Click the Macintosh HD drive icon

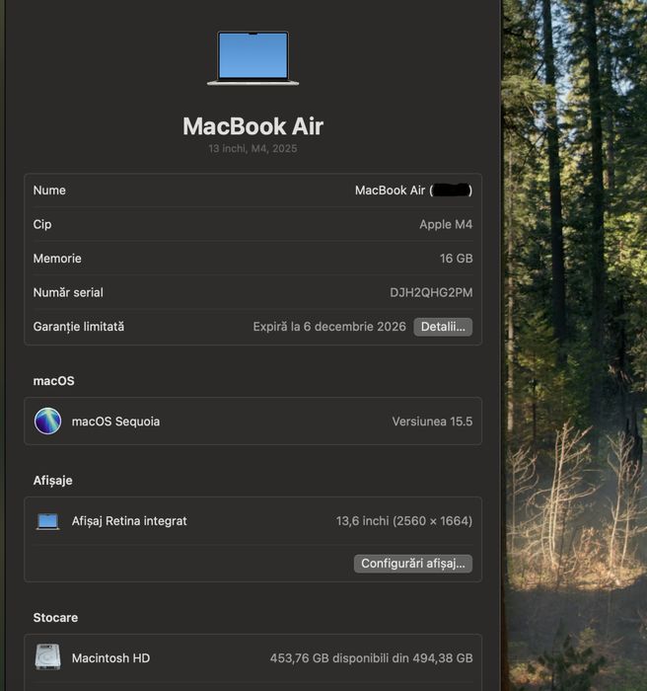pos(47,657)
